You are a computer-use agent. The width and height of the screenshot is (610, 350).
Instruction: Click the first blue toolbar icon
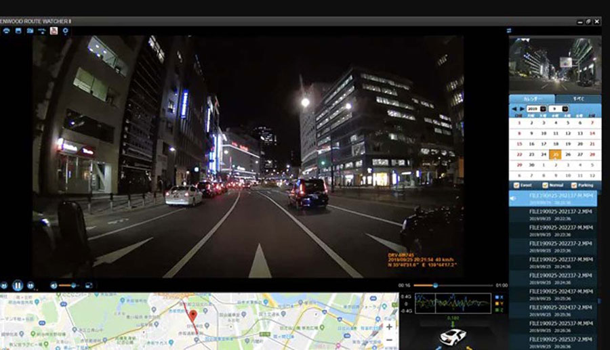pos(6,30)
